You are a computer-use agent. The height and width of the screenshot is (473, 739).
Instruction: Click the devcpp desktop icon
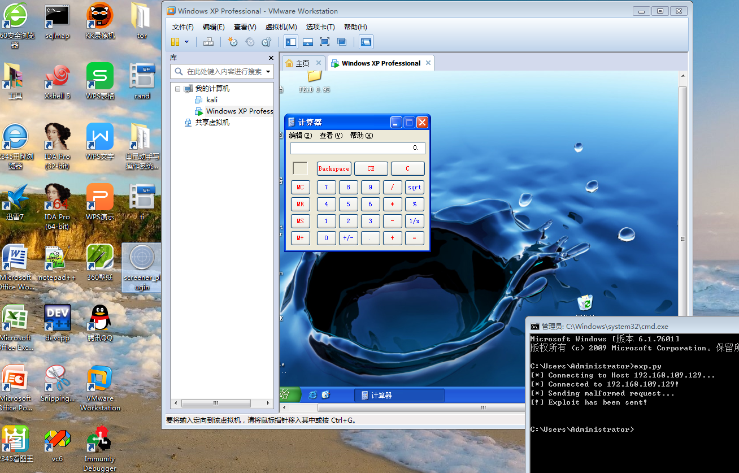(57, 323)
